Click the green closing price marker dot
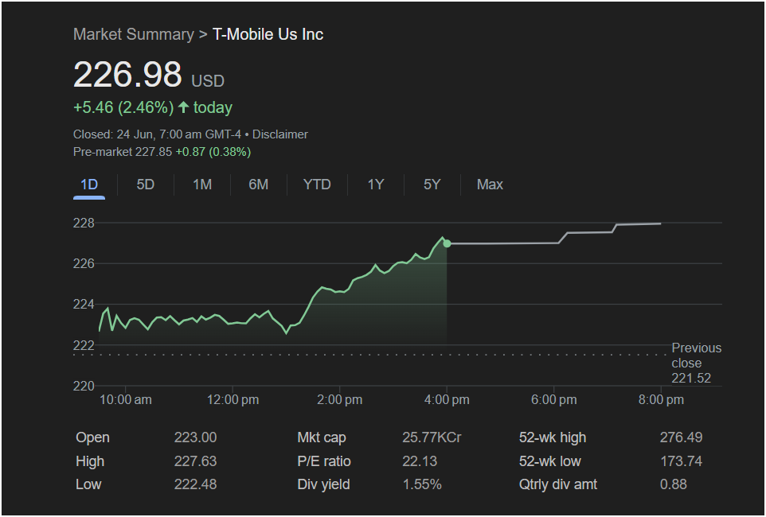The height and width of the screenshot is (517, 766). coord(447,243)
